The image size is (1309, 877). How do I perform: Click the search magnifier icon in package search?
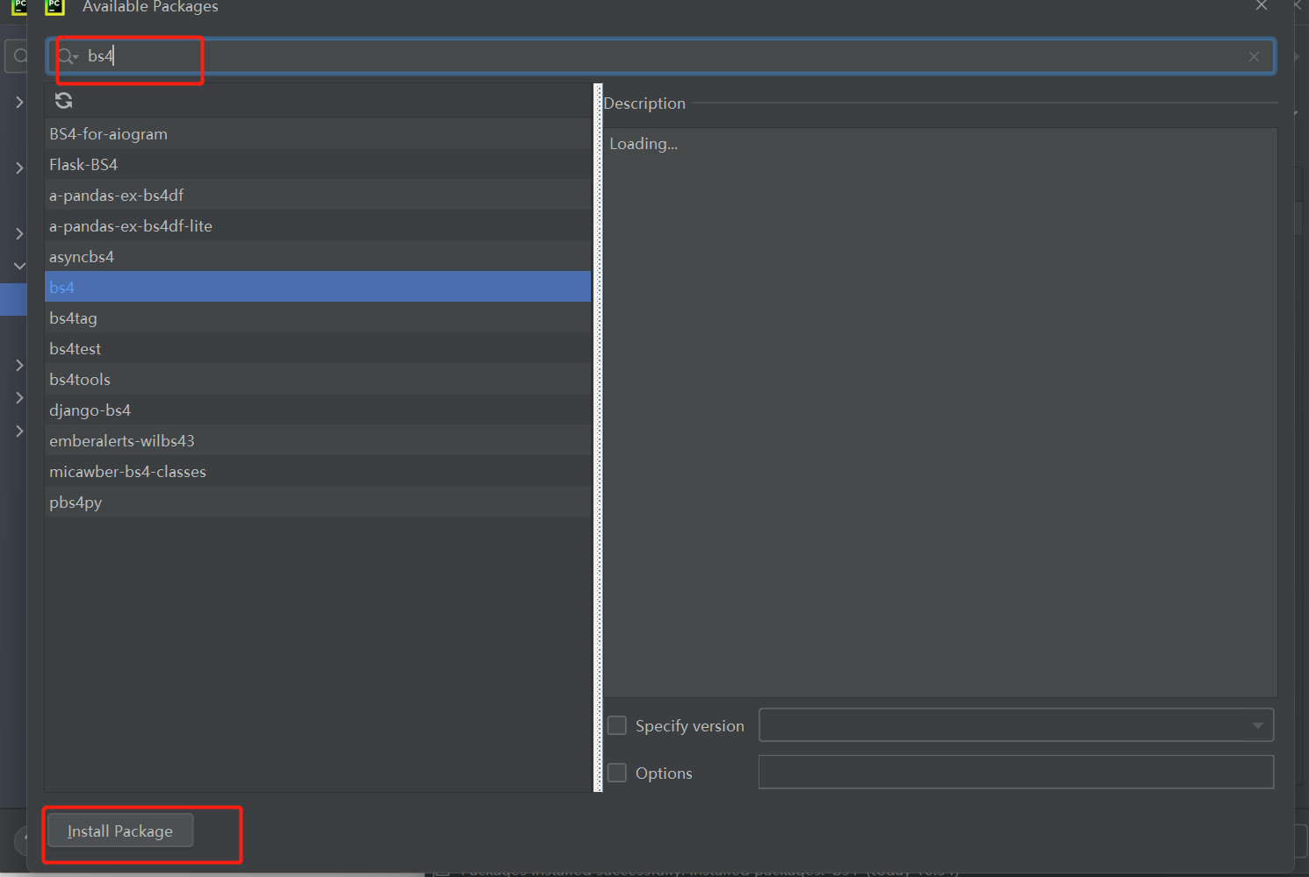pyautogui.click(x=68, y=57)
